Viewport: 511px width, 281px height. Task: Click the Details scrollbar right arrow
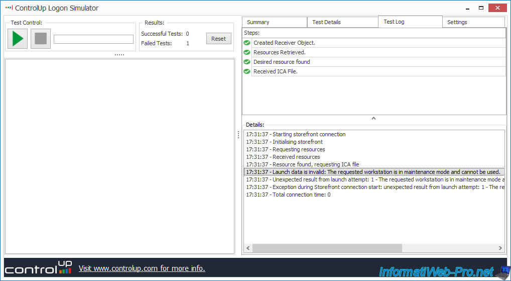pyautogui.click(x=500, y=248)
